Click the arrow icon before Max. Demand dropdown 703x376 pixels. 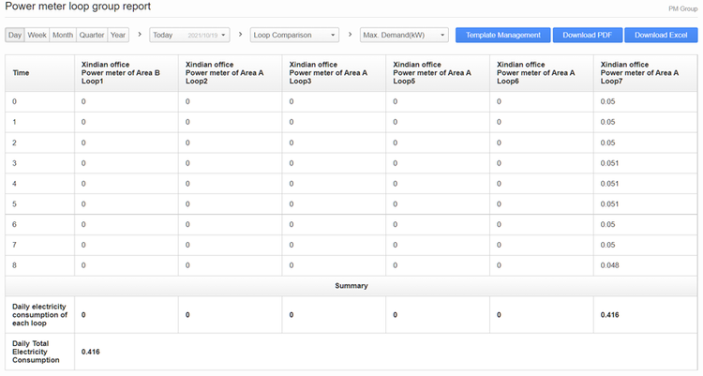350,35
